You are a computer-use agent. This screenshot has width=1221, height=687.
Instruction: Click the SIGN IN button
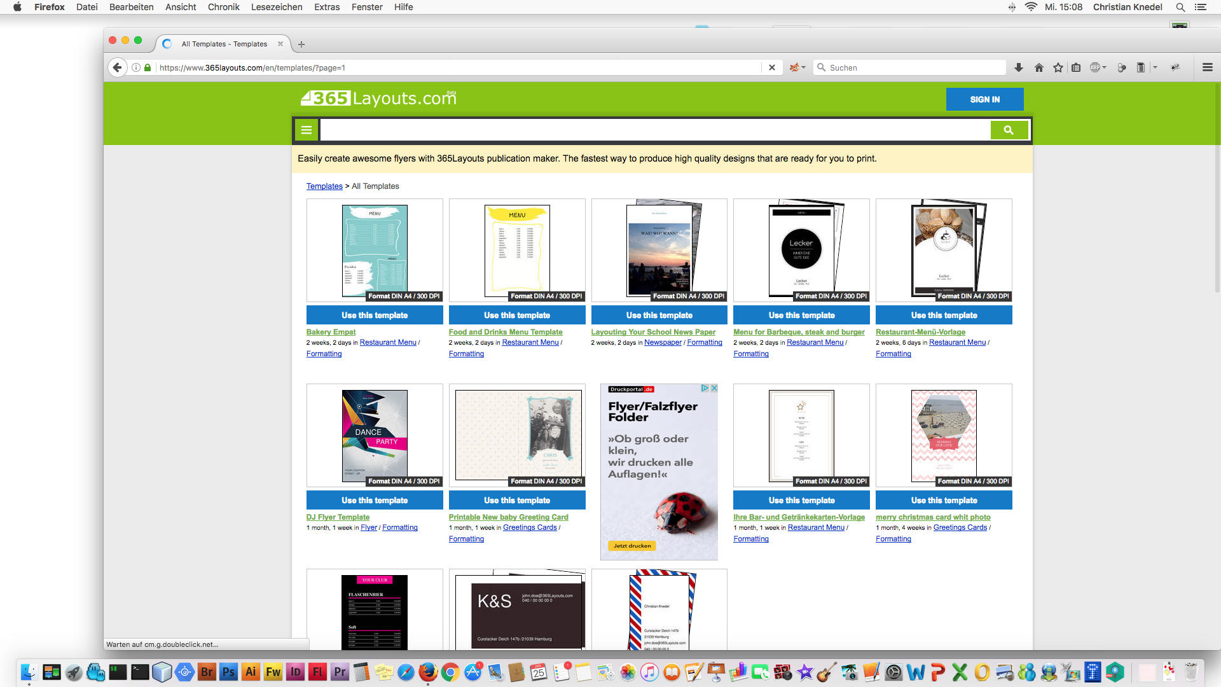[984, 99]
